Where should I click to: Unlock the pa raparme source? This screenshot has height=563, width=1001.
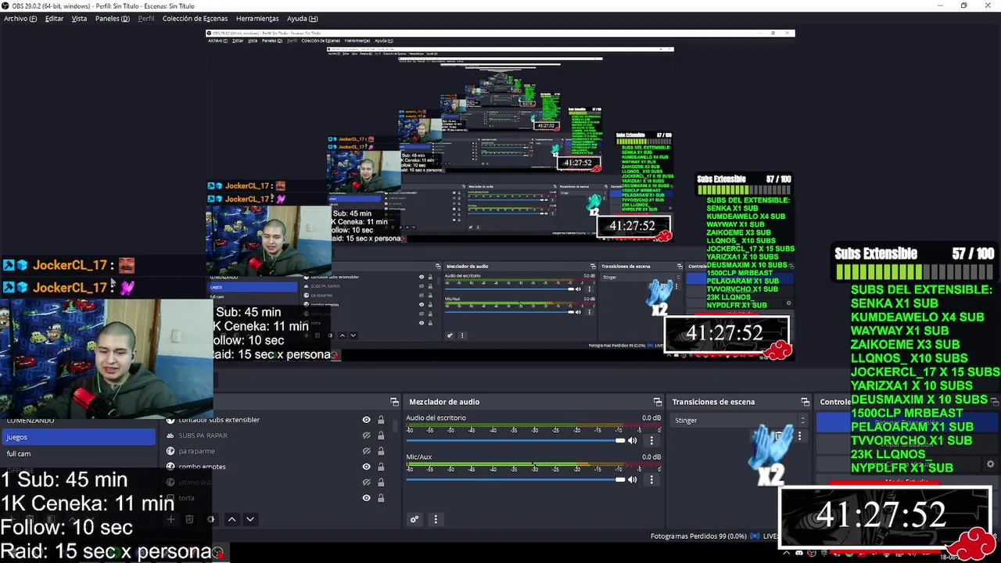tap(381, 451)
